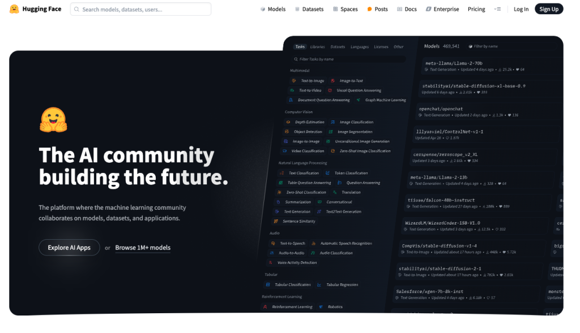The image size is (580, 333).
Task: Click the Sentence Similarity task icon
Action: (x=276, y=221)
